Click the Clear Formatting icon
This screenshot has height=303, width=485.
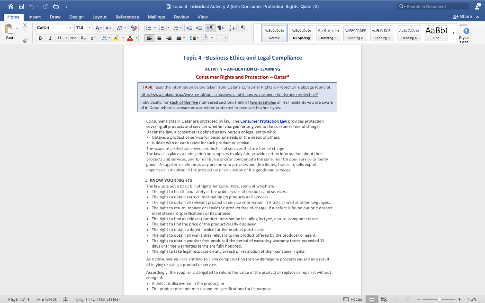pyautogui.click(x=134, y=28)
